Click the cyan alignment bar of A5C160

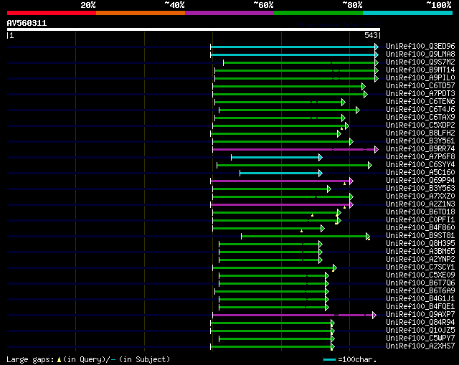click(281, 174)
